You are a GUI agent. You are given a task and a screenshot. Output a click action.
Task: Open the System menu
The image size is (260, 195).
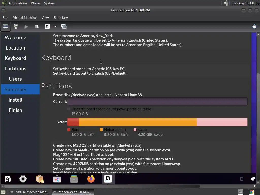(50, 3)
